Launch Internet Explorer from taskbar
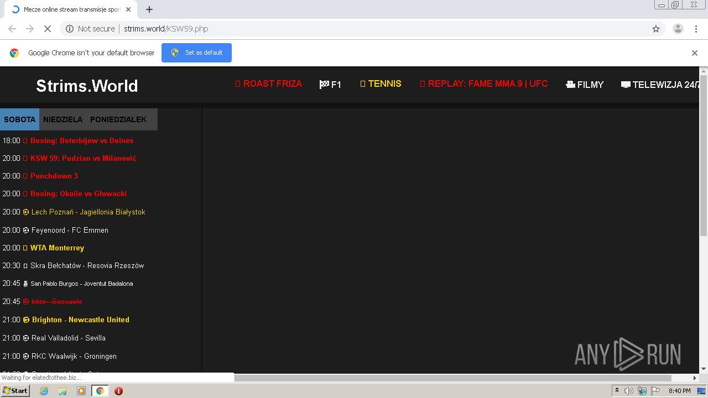This screenshot has width=708, height=398. [x=44, y=391]
